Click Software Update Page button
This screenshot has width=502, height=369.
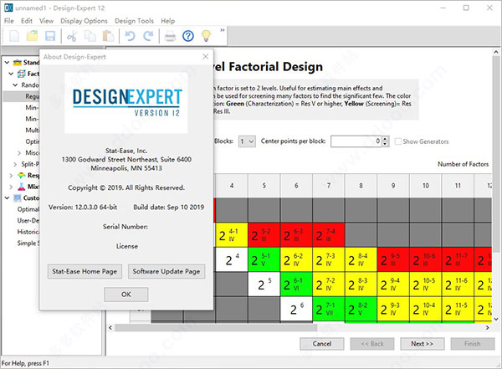point(166,271)
